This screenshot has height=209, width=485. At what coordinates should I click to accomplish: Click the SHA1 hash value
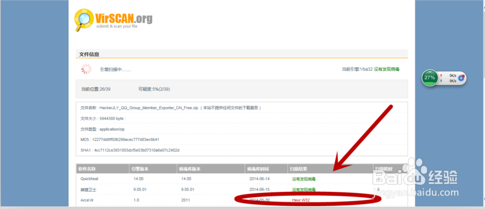click(x=137, y=150)
